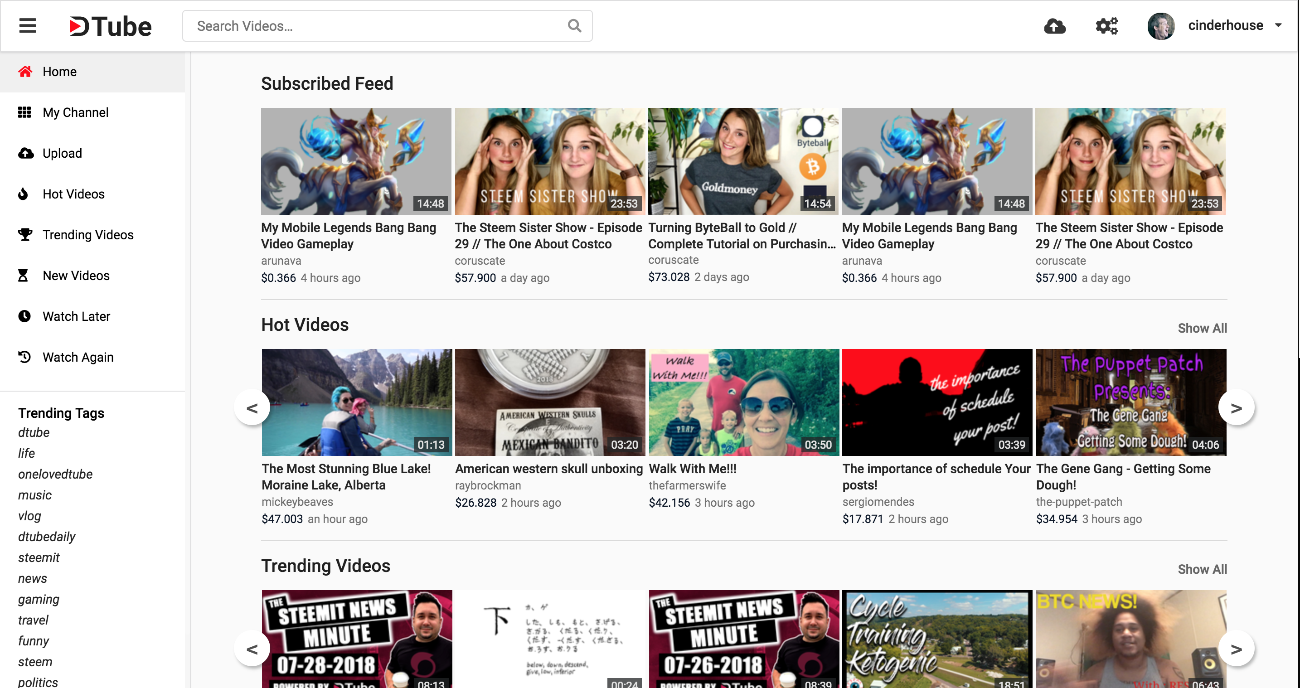
Task: Click the Hot Videos flame icon
Action: pos(24,194)
